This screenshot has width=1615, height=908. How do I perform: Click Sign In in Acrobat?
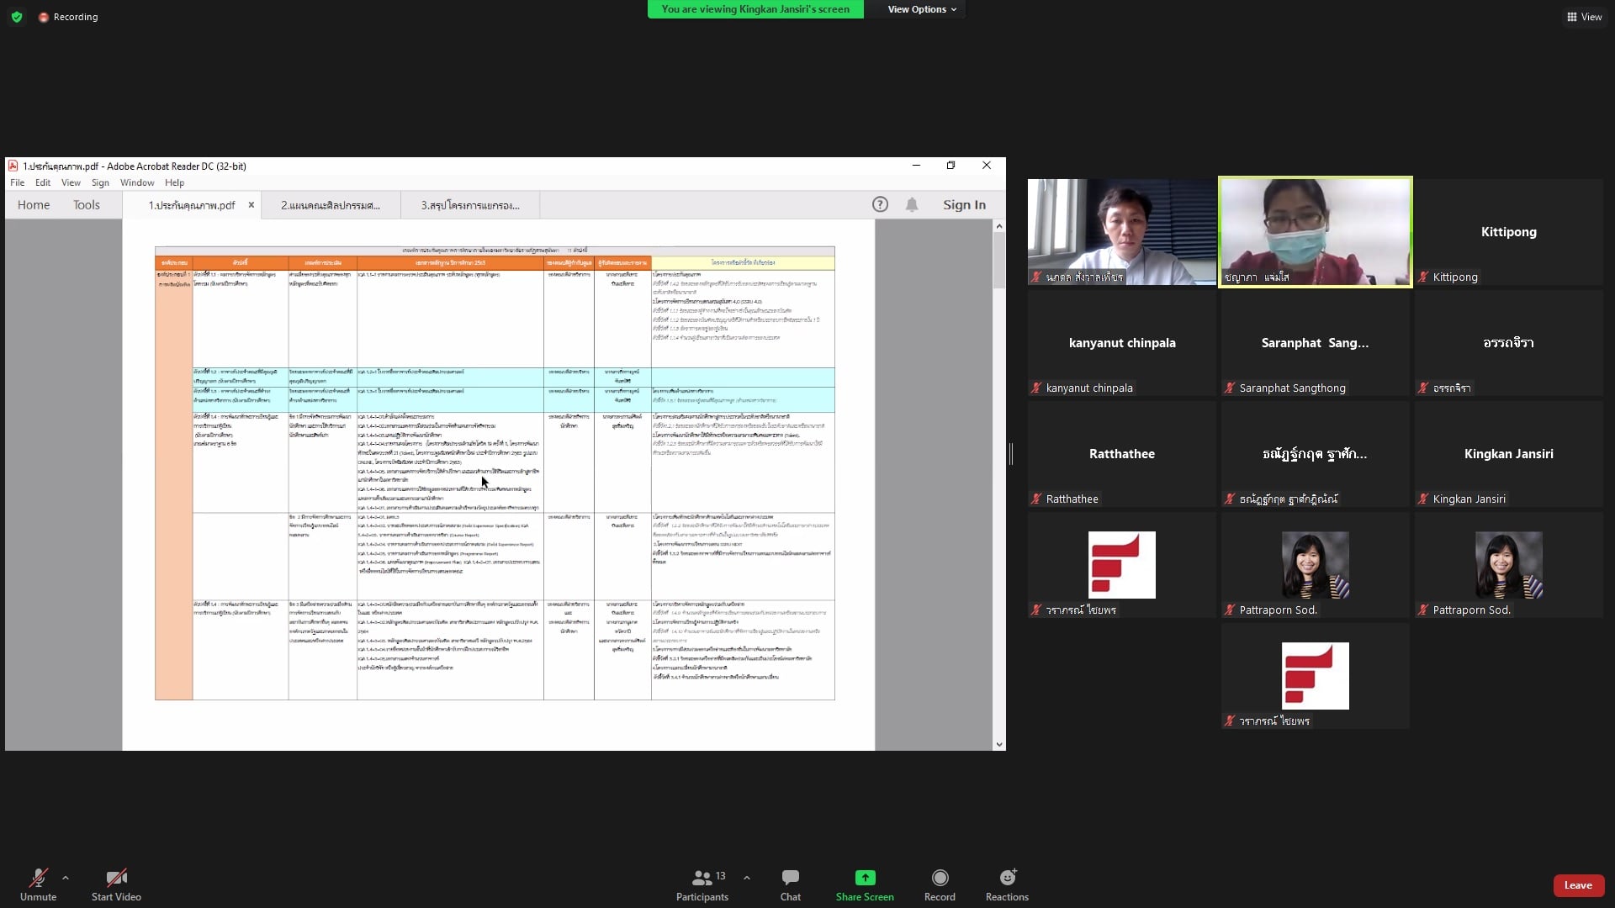point(964,204)
